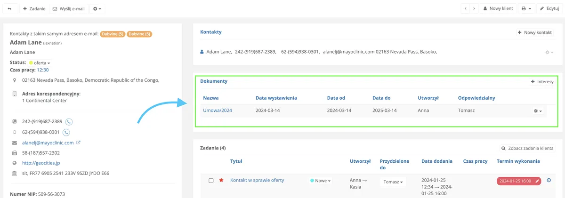565x198 pixels.
Task: Click the Dokumenty section heading
Action: (214, 81)
